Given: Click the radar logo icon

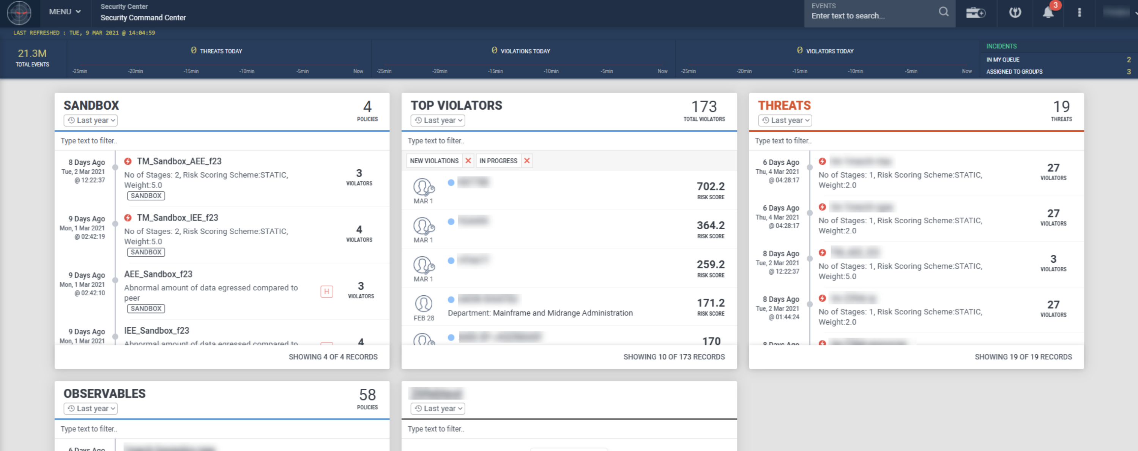Looking at the screenshot, I should coord(19,13).
